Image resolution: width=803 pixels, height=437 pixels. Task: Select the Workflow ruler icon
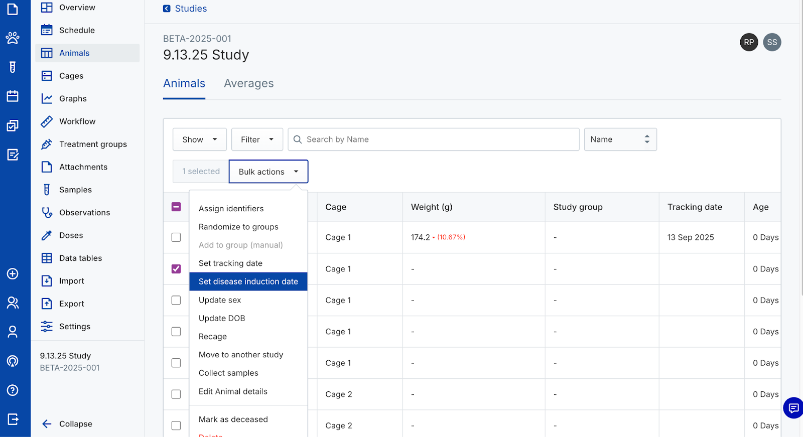click(x=47, y=121)
